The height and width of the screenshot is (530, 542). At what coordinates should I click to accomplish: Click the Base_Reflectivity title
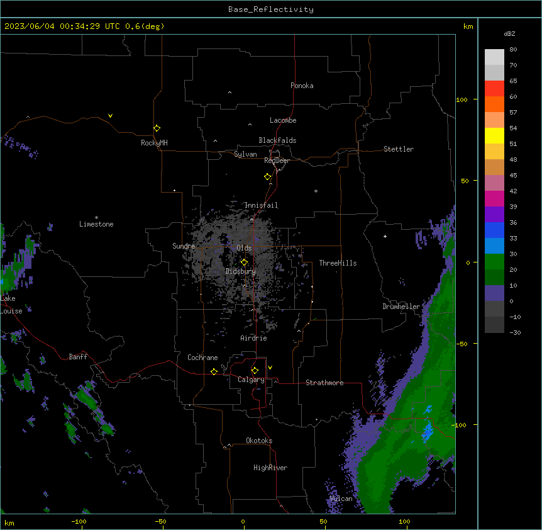pyautogui.click(x=271, y=9)
